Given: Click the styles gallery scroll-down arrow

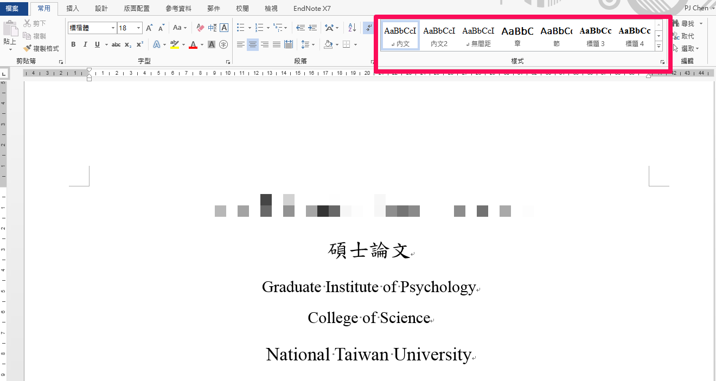Looking at the screenshot, I should click(x=659, y=36).
